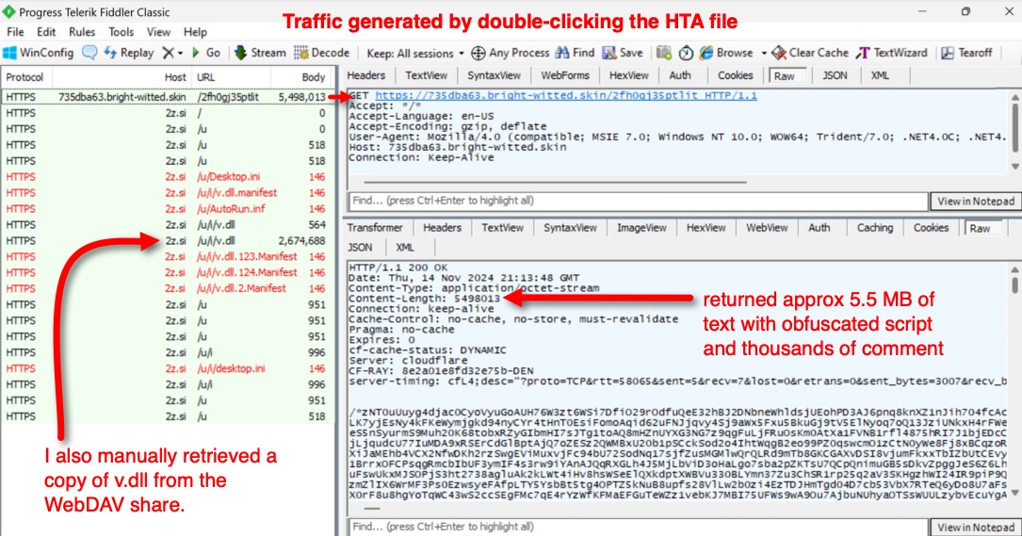Viewport: 1022px width, 536px height.
Task: Click the Fiddler app icon in title bar
Action: pyautogui.click(x=9, y=11)
